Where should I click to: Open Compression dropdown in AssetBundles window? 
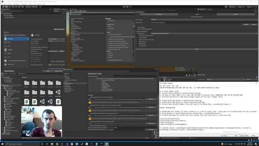tap(204, 33)
